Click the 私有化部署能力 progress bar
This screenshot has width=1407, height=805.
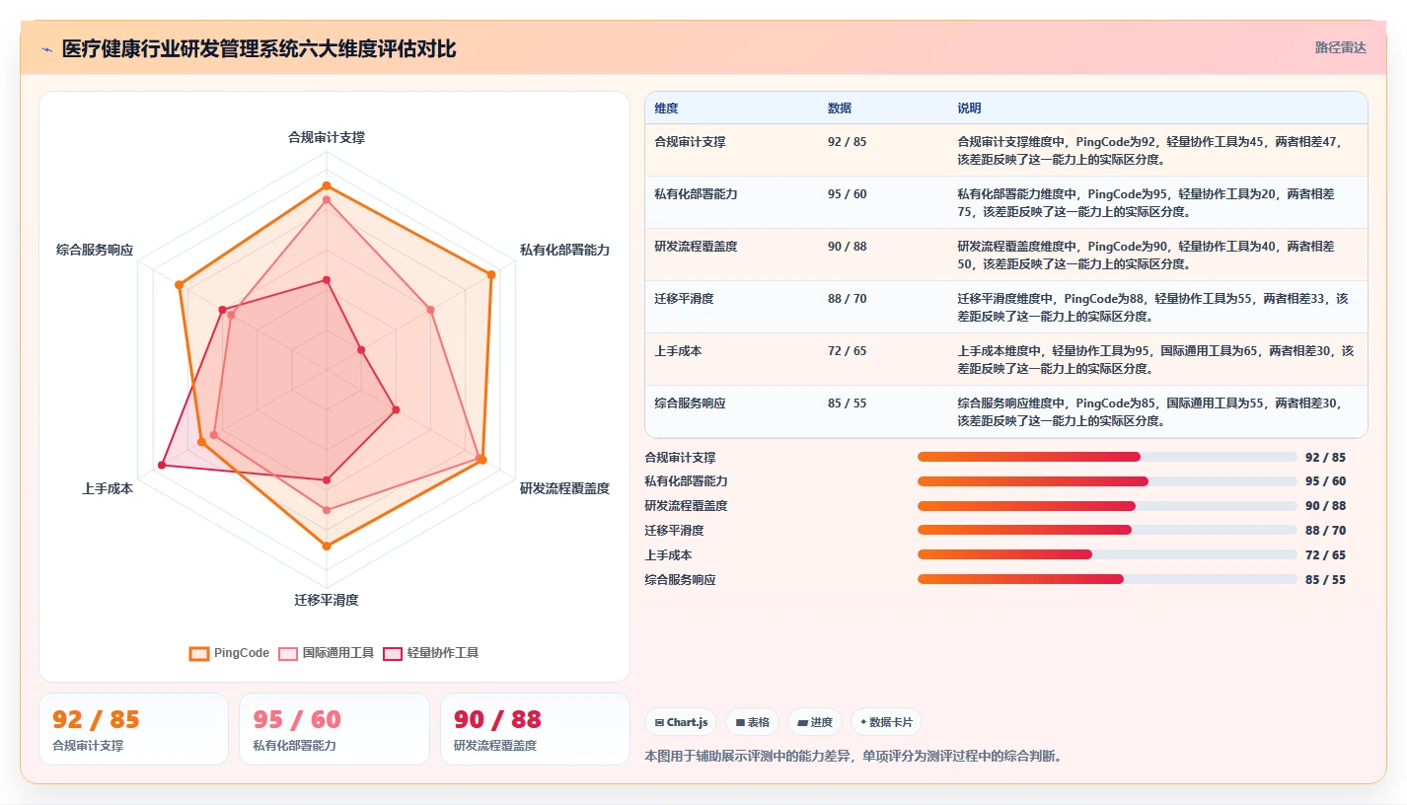[1107, 481]
